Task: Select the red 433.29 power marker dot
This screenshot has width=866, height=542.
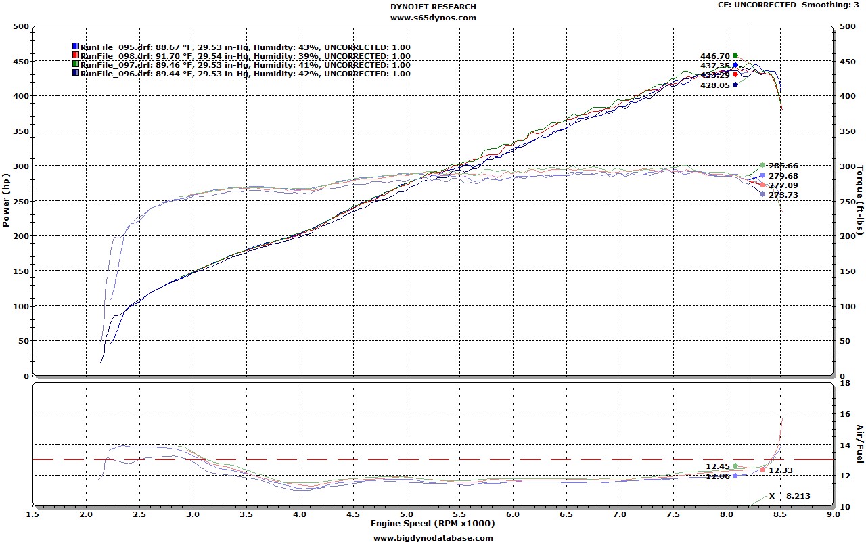Action: (735, 74)
